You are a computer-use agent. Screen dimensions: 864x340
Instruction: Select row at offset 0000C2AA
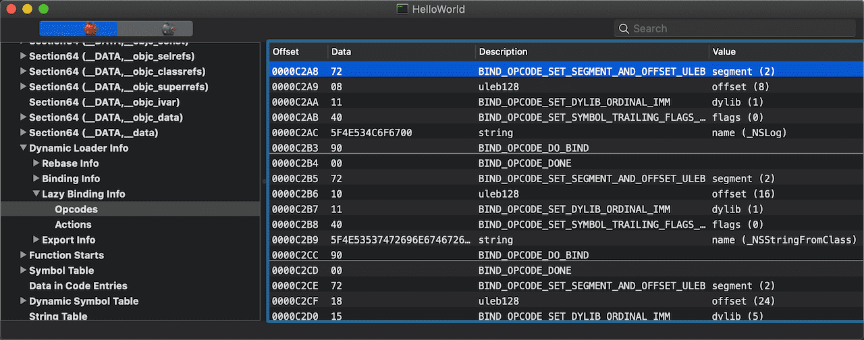(x=565, y=102)
